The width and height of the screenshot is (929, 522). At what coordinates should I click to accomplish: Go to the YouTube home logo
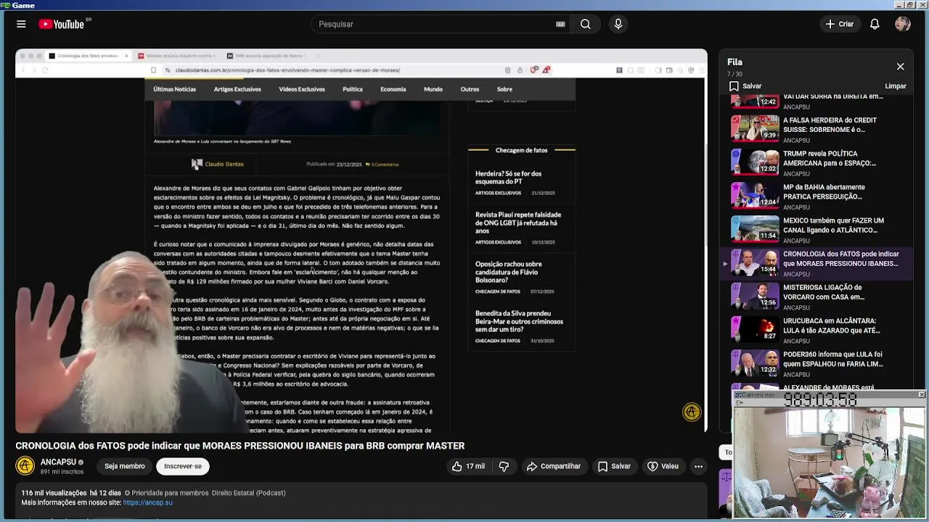[62, 24]
